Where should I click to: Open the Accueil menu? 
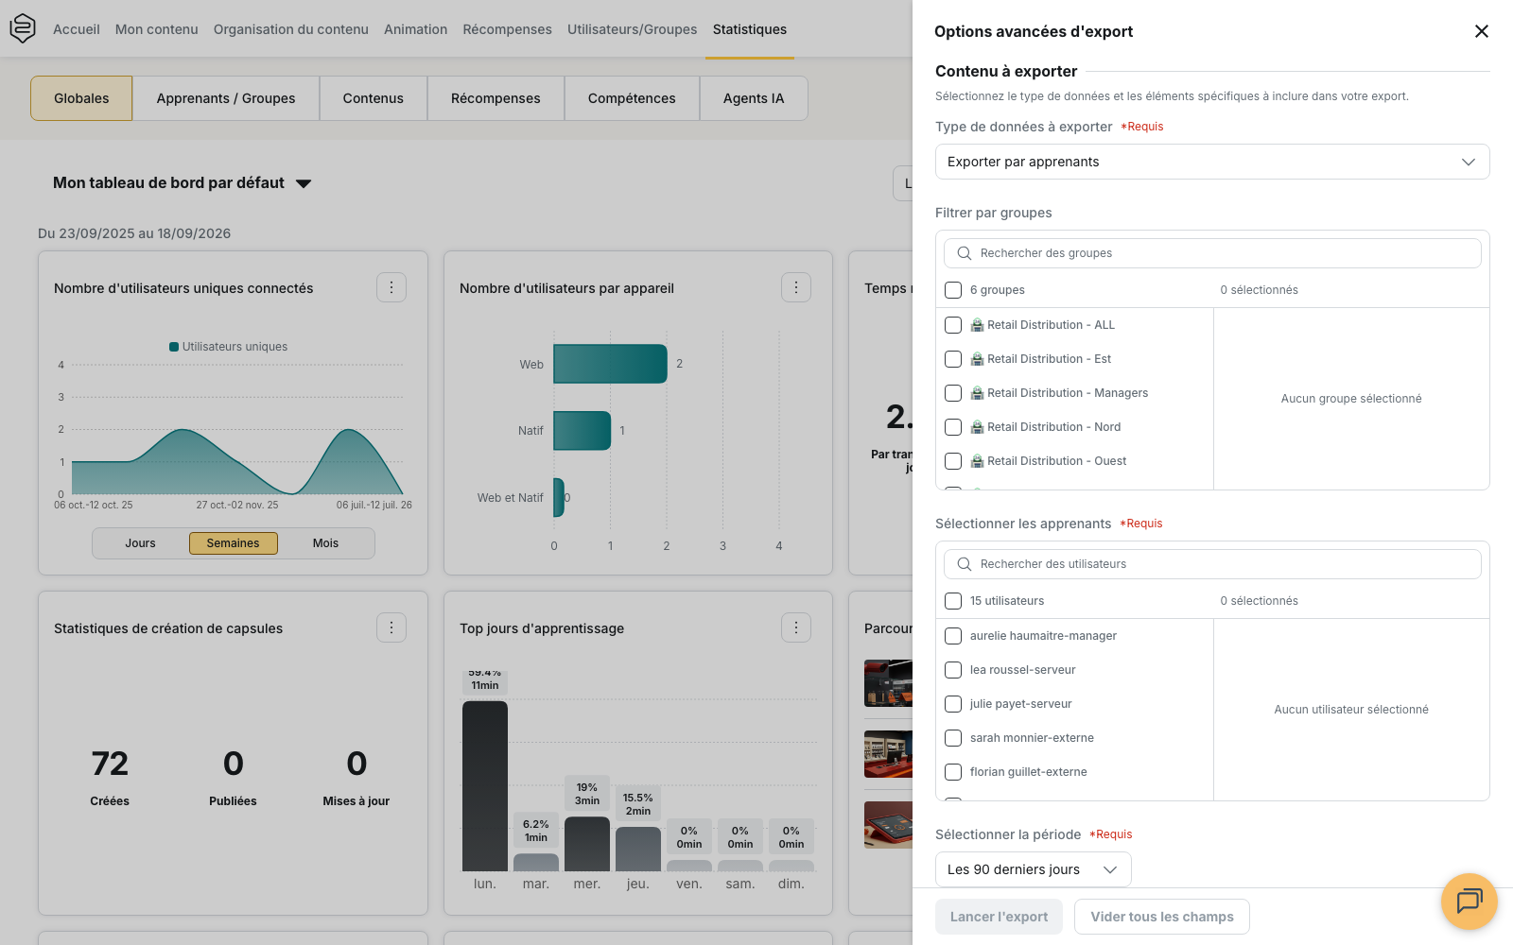77,29
